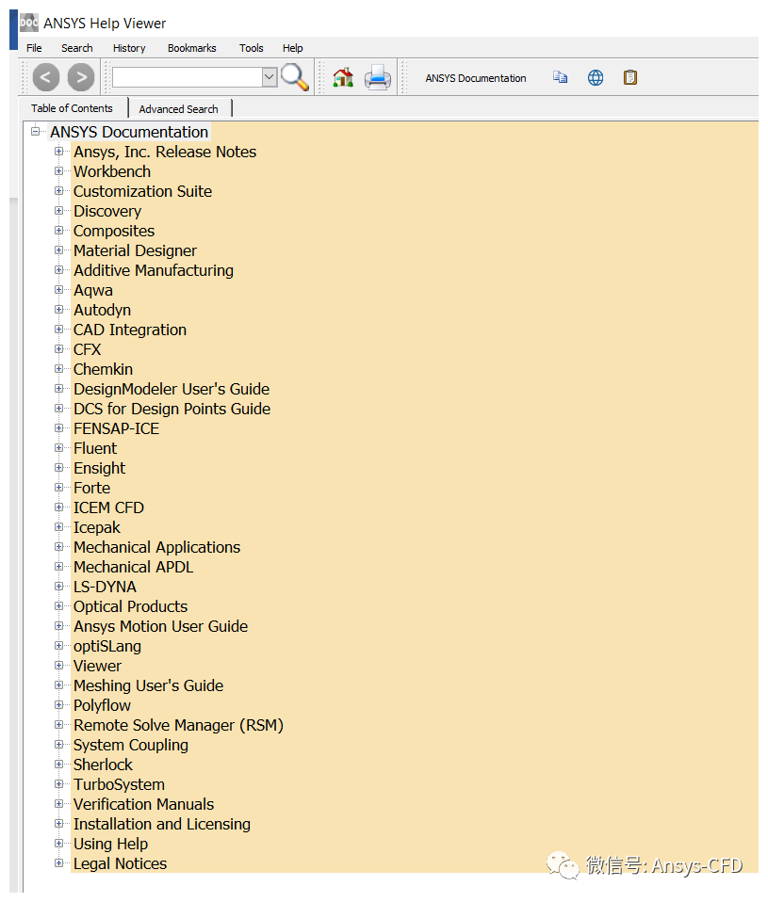Select the Installation and Licensing entry
Image resolution: width=768 pixels, height=902 pixels.
[x=162, y=824]
